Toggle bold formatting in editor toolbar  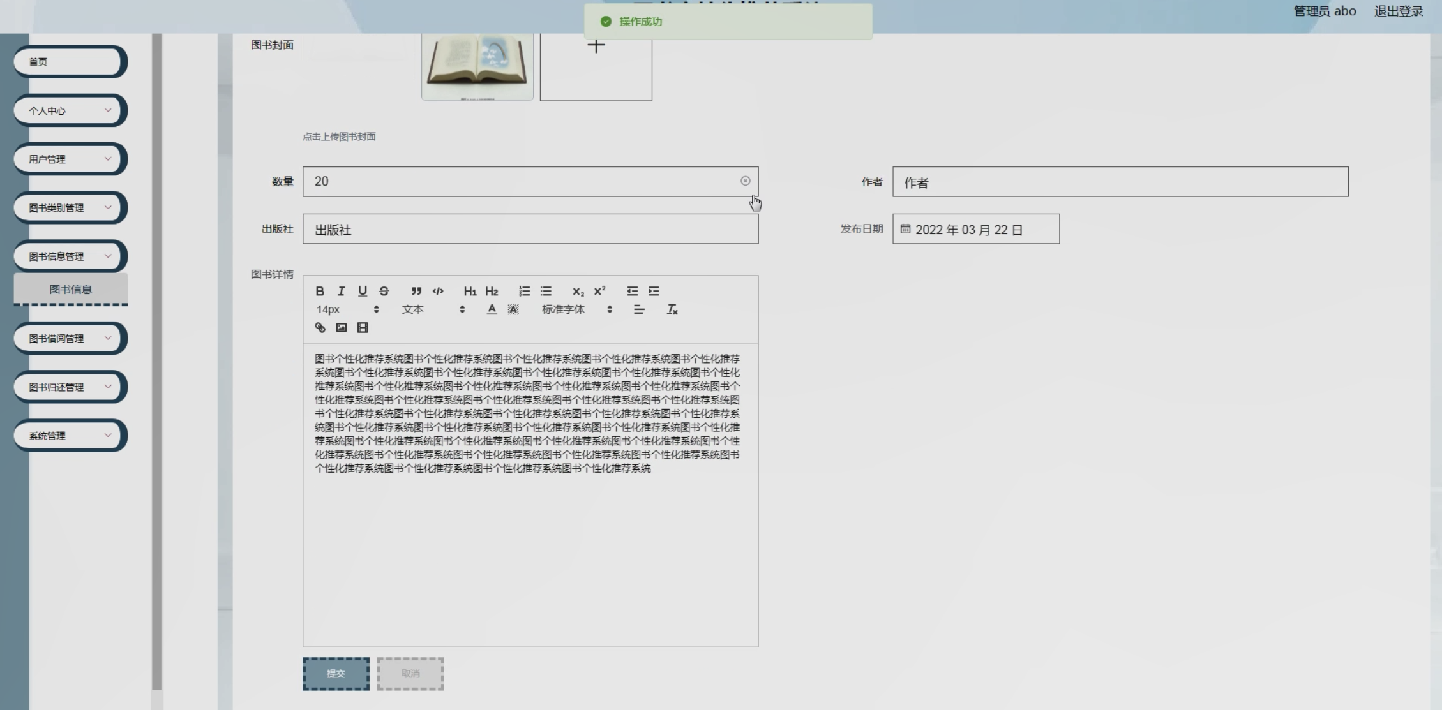pos(320,291)
